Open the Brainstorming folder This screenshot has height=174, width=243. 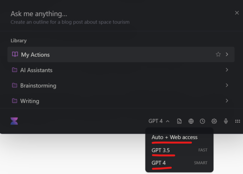point(38,86)
